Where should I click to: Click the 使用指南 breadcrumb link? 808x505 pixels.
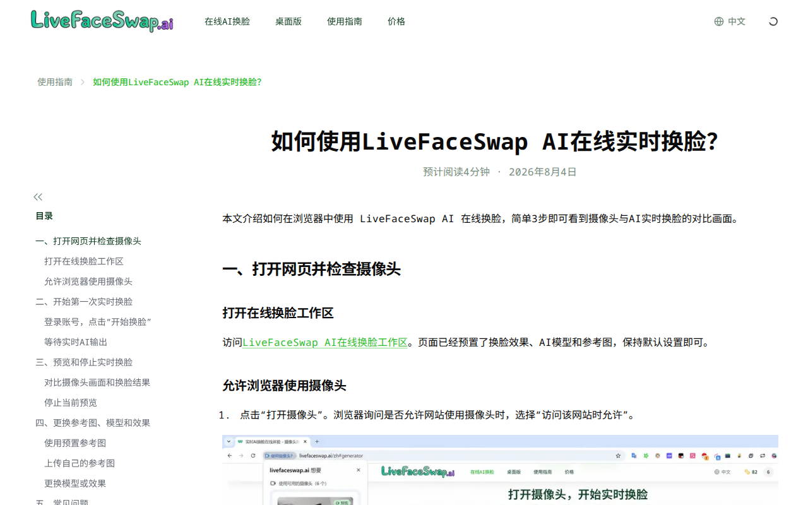click(55, 82)
